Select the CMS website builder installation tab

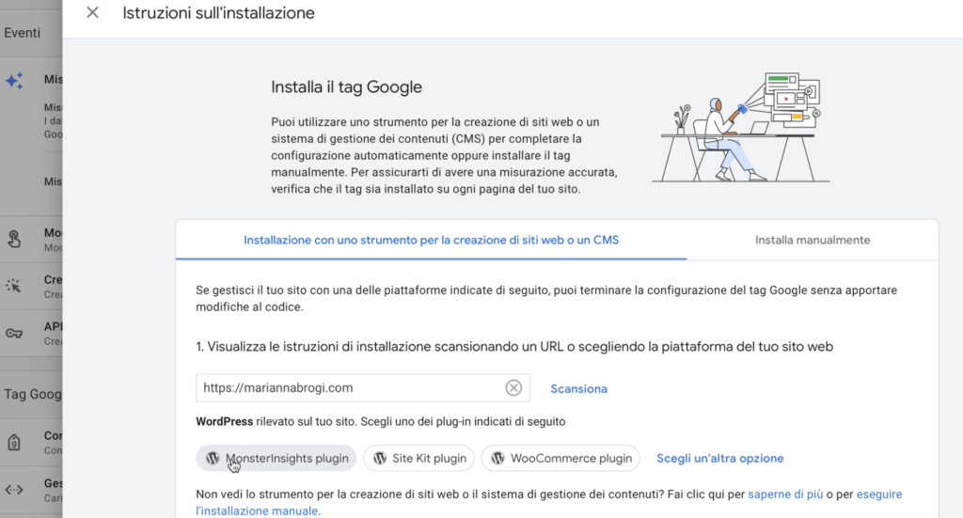[x=431, y=241]
